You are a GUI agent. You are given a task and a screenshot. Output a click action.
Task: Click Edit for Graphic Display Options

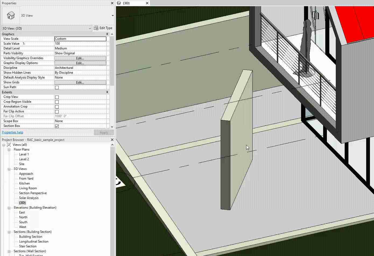(x=80, y=63)
